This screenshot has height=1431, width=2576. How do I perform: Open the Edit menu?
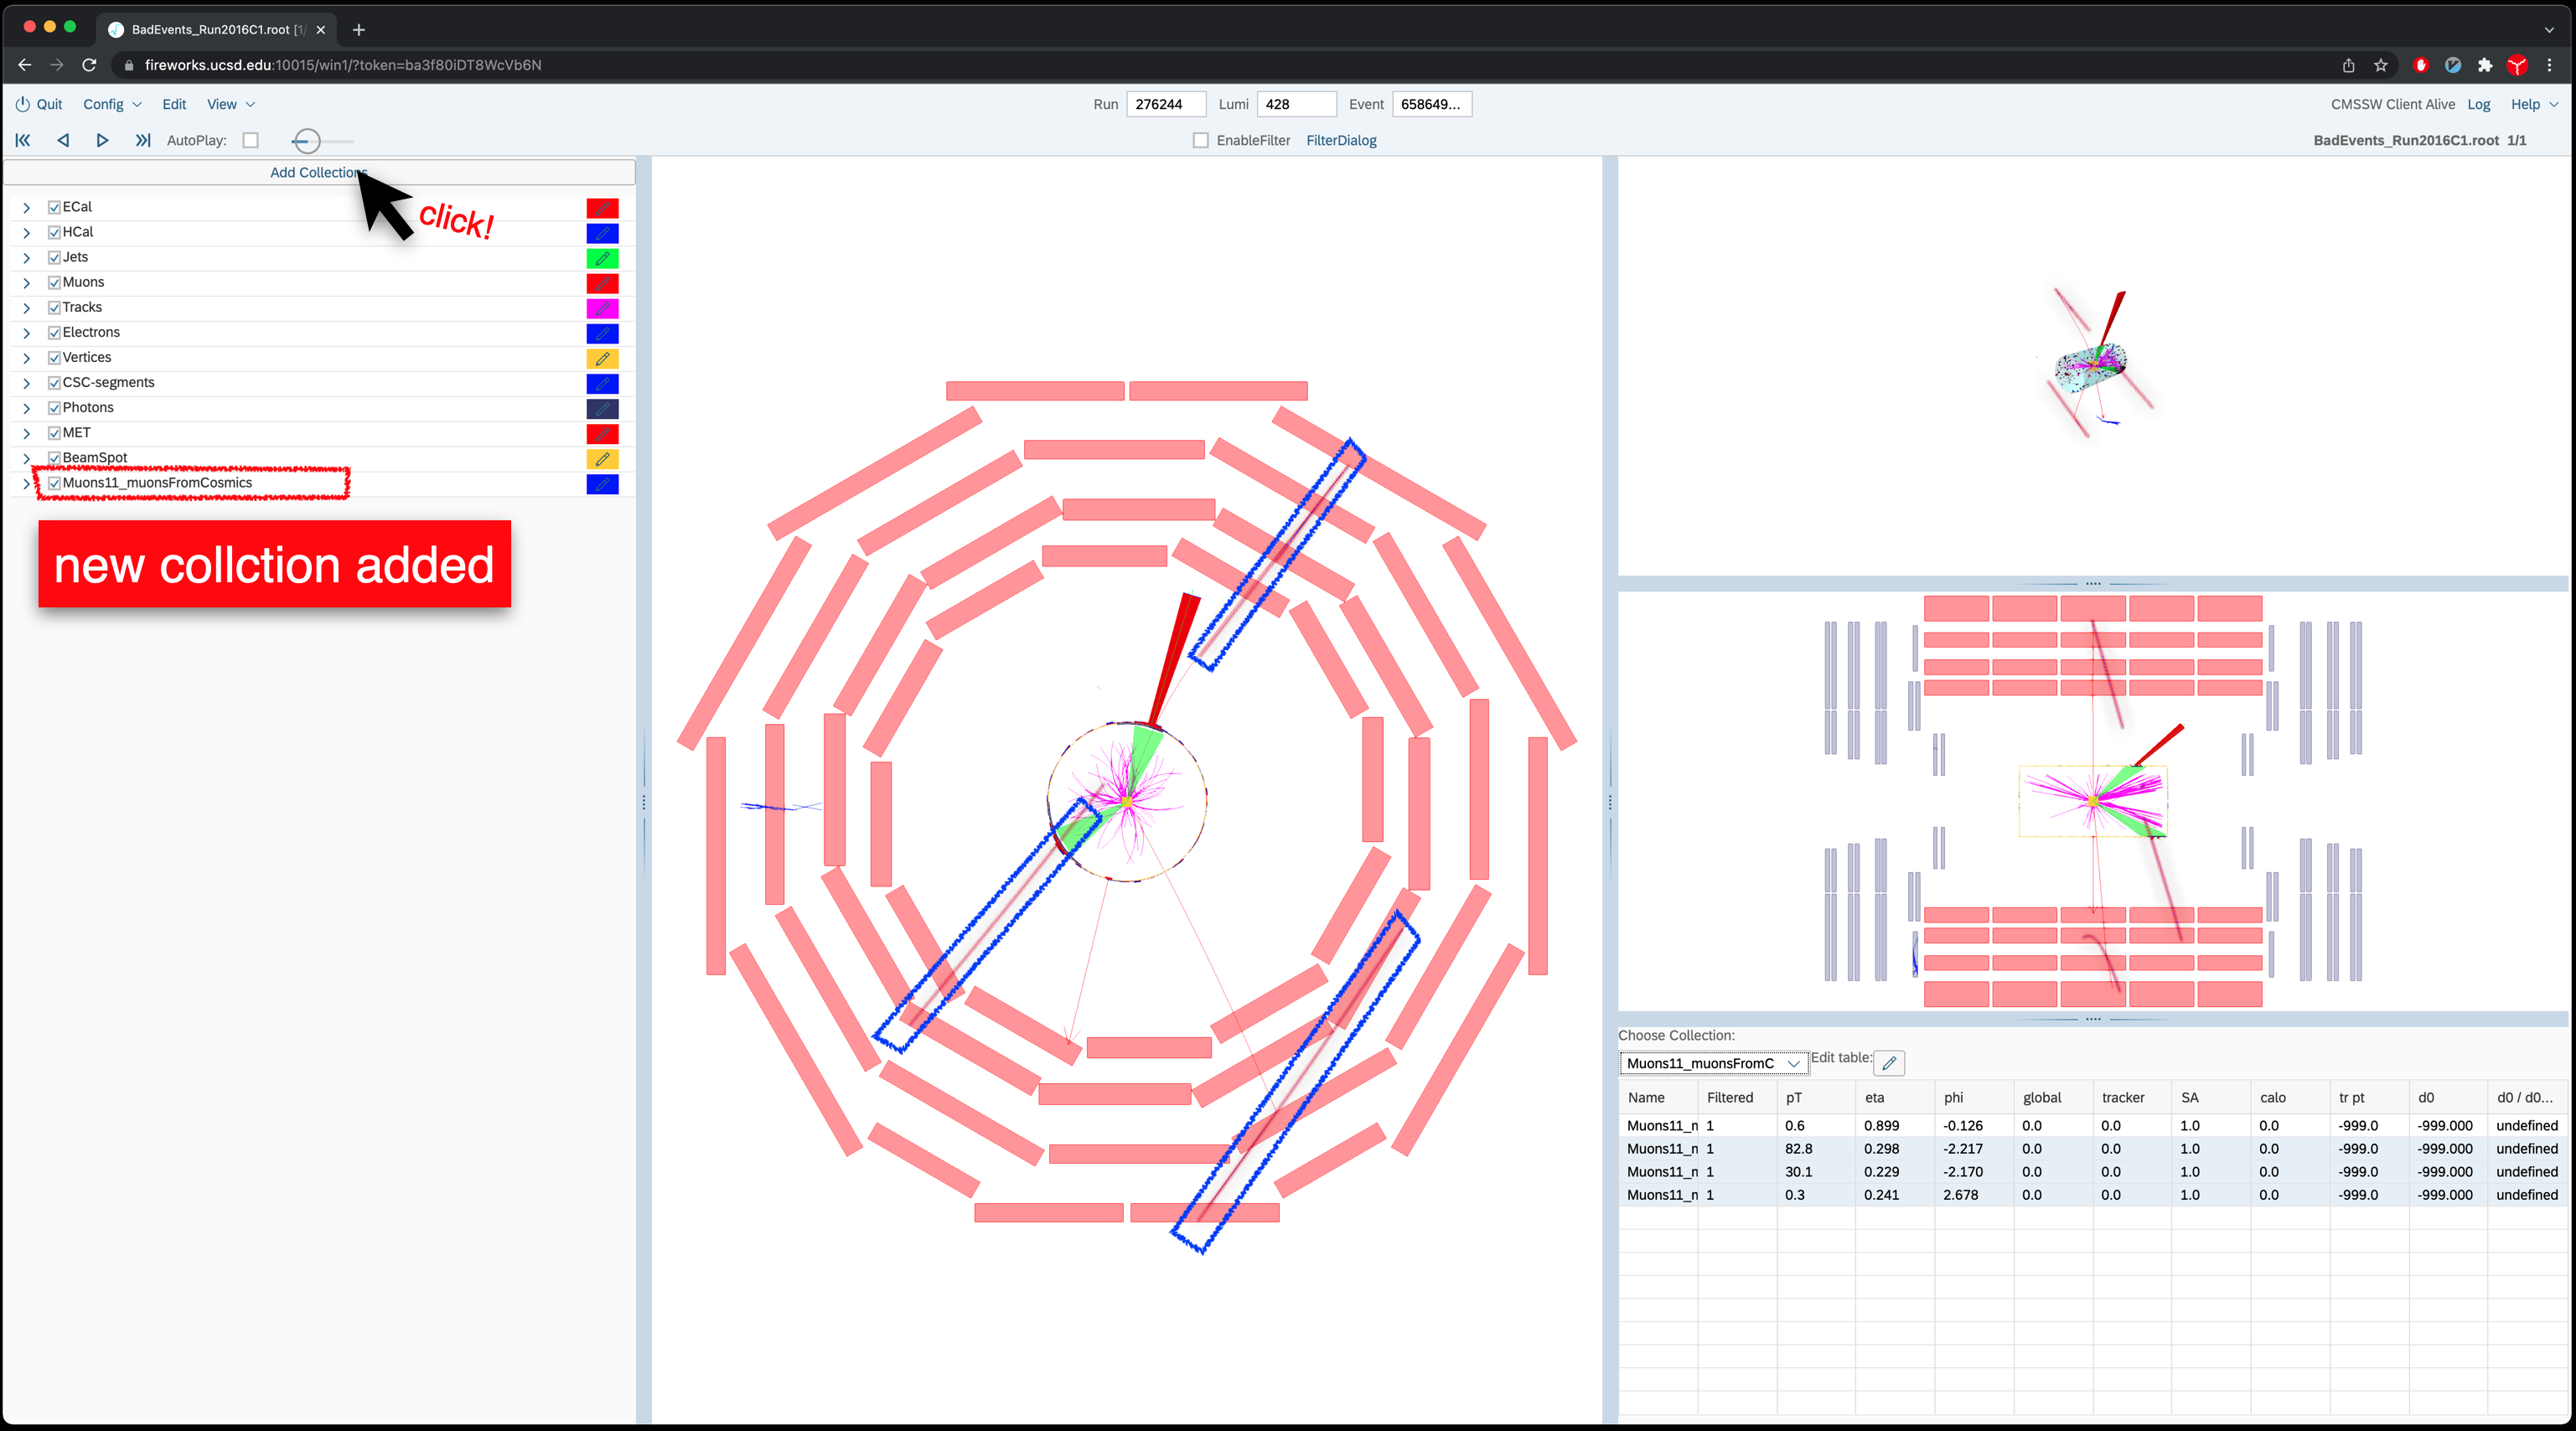[174, 104]
